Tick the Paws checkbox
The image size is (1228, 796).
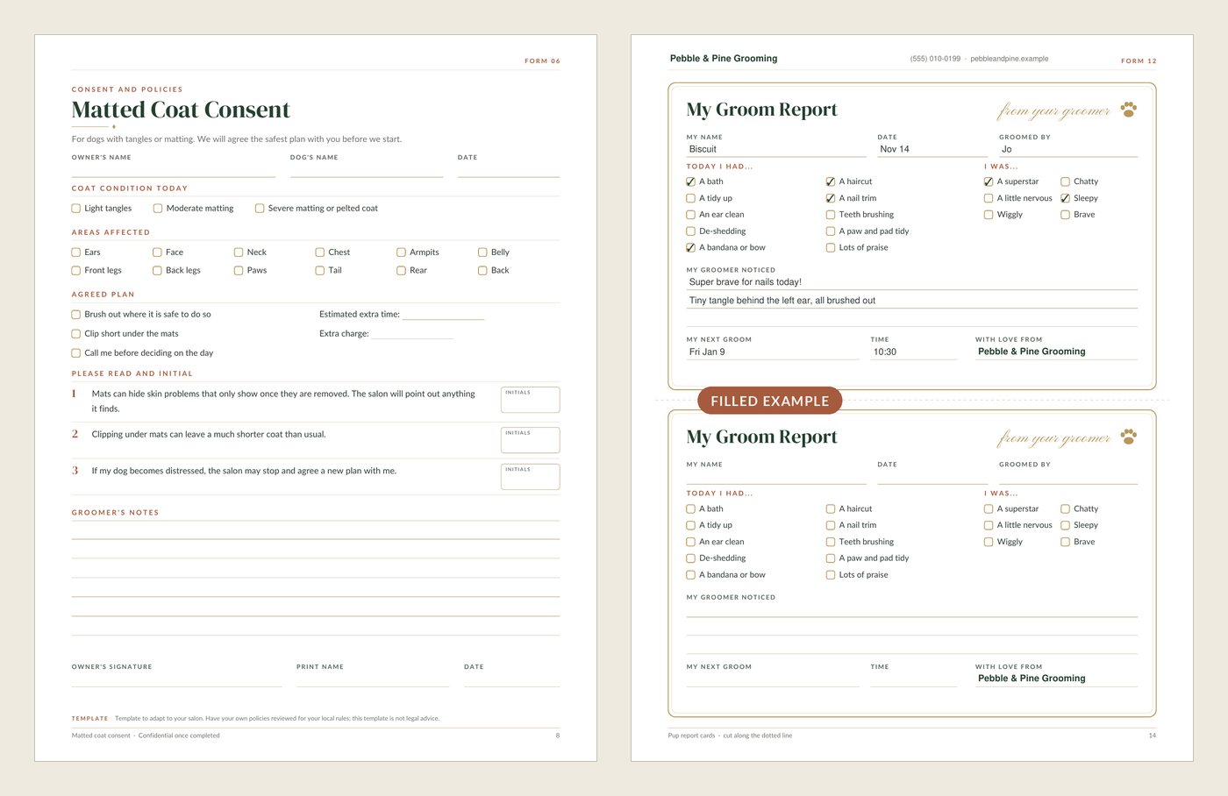pos(239,271)
